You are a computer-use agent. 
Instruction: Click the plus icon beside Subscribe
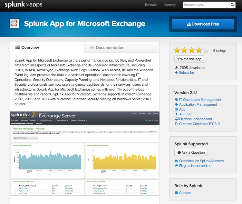pyautogui.click(x=176, y=73)
